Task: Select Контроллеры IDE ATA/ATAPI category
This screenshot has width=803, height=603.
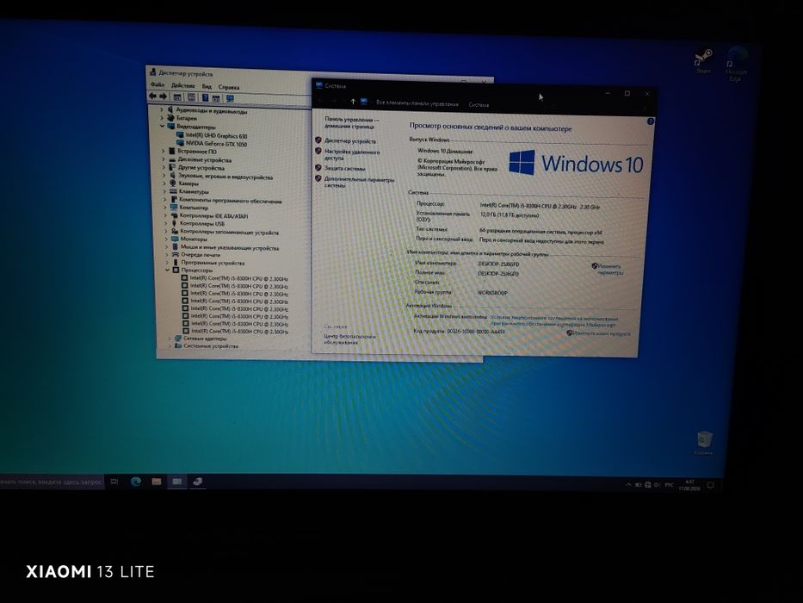Action: (213, 216)
